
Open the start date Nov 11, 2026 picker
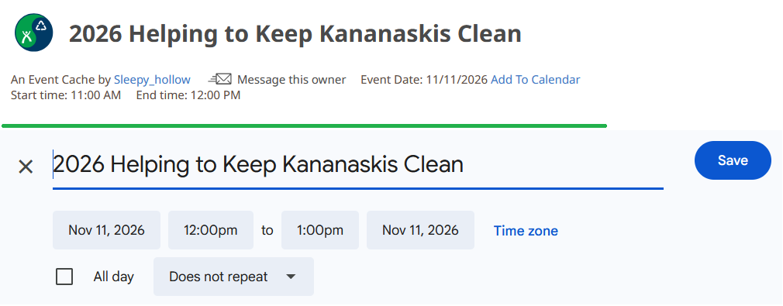[106, 230]
